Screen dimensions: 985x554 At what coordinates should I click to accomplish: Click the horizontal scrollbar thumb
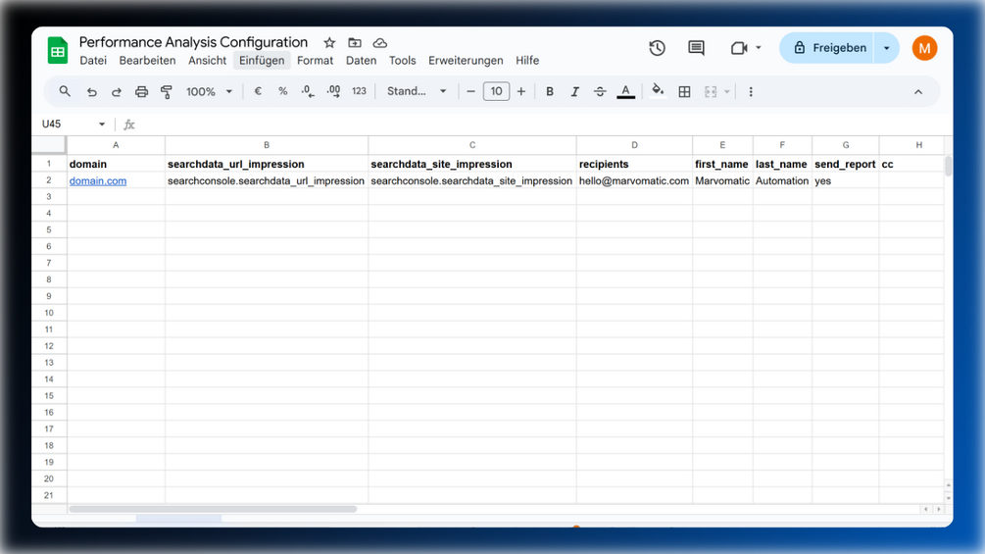(x=213, y=509)
